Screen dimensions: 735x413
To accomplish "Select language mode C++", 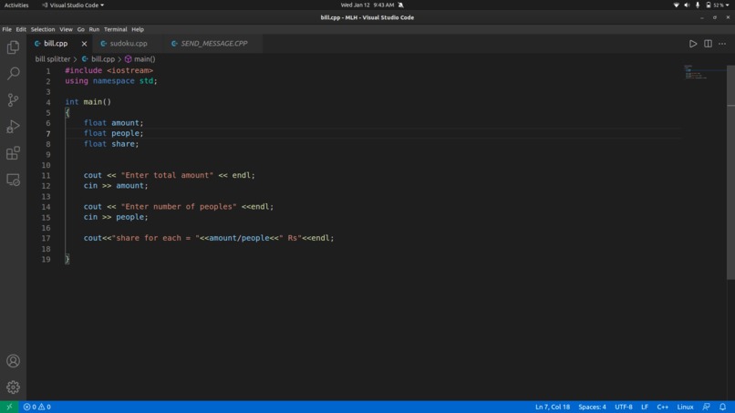I will pos(662,407).
